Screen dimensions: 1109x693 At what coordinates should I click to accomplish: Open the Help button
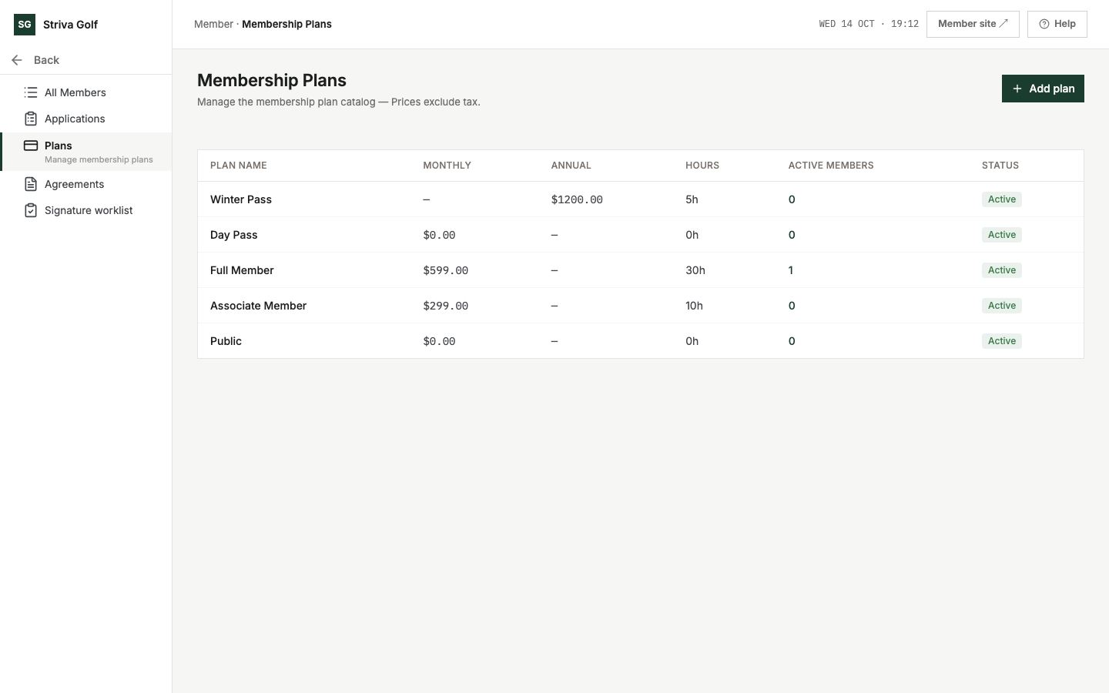pos(1057,24)
